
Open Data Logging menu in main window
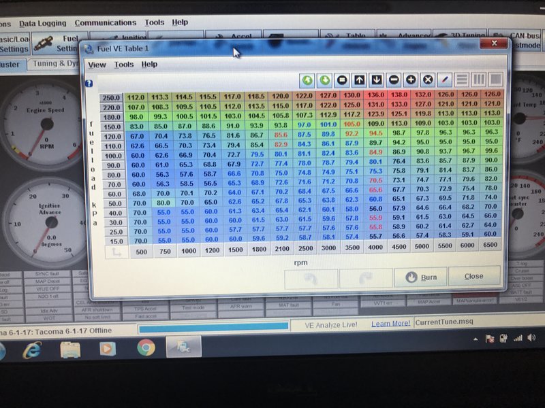[x=42, y=24]
